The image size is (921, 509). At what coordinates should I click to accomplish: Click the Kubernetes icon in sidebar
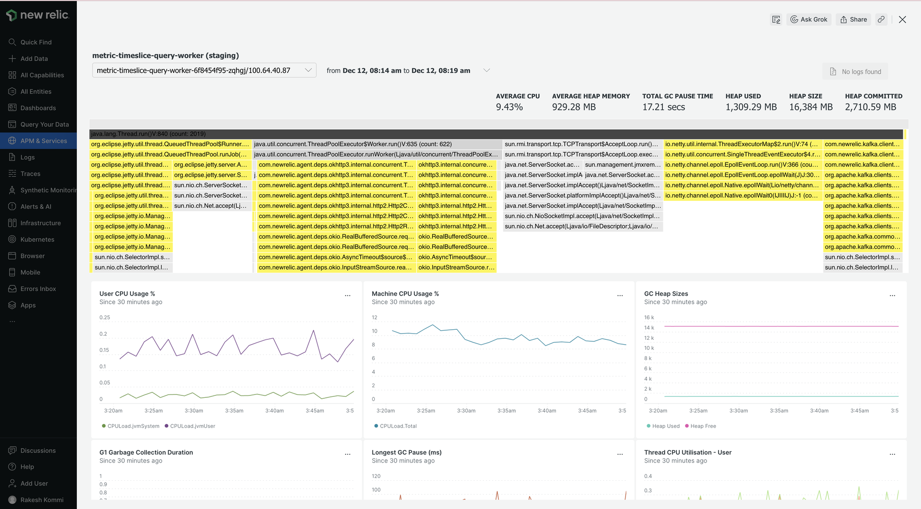(x=12, y=240)
